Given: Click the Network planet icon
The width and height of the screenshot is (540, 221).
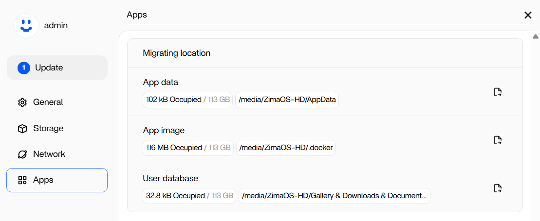Looking at the screenshot, I should click(22, 154).
